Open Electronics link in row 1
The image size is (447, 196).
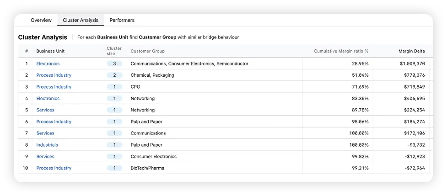point(48,64)
